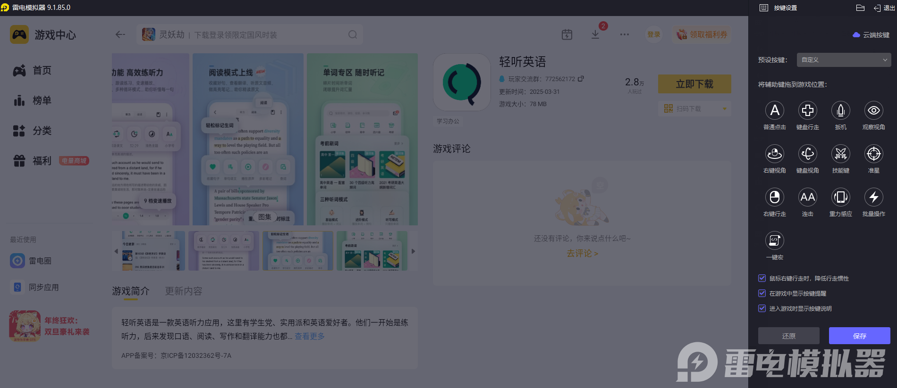Select the 重力感应 gravity sensor icon
Screen dimensions: 897x388
[841, 197]
